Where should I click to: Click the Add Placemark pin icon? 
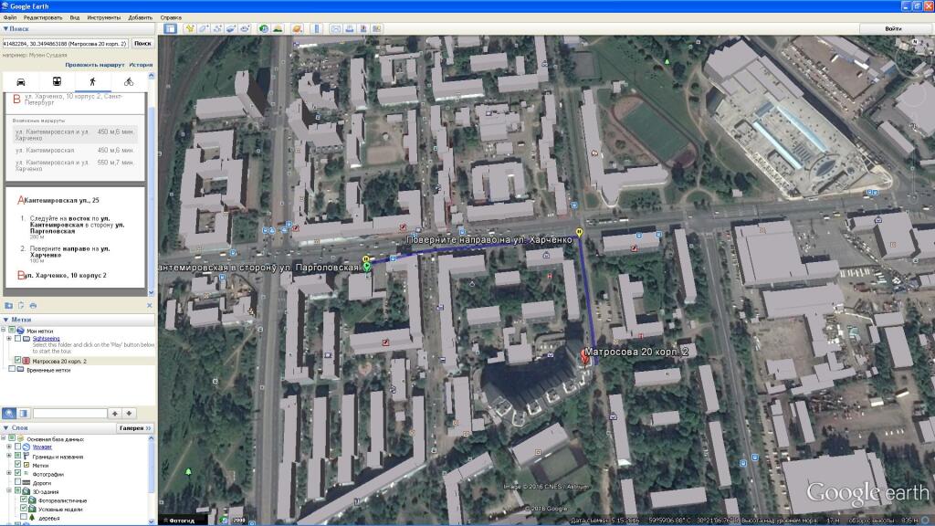coord(190,29)
